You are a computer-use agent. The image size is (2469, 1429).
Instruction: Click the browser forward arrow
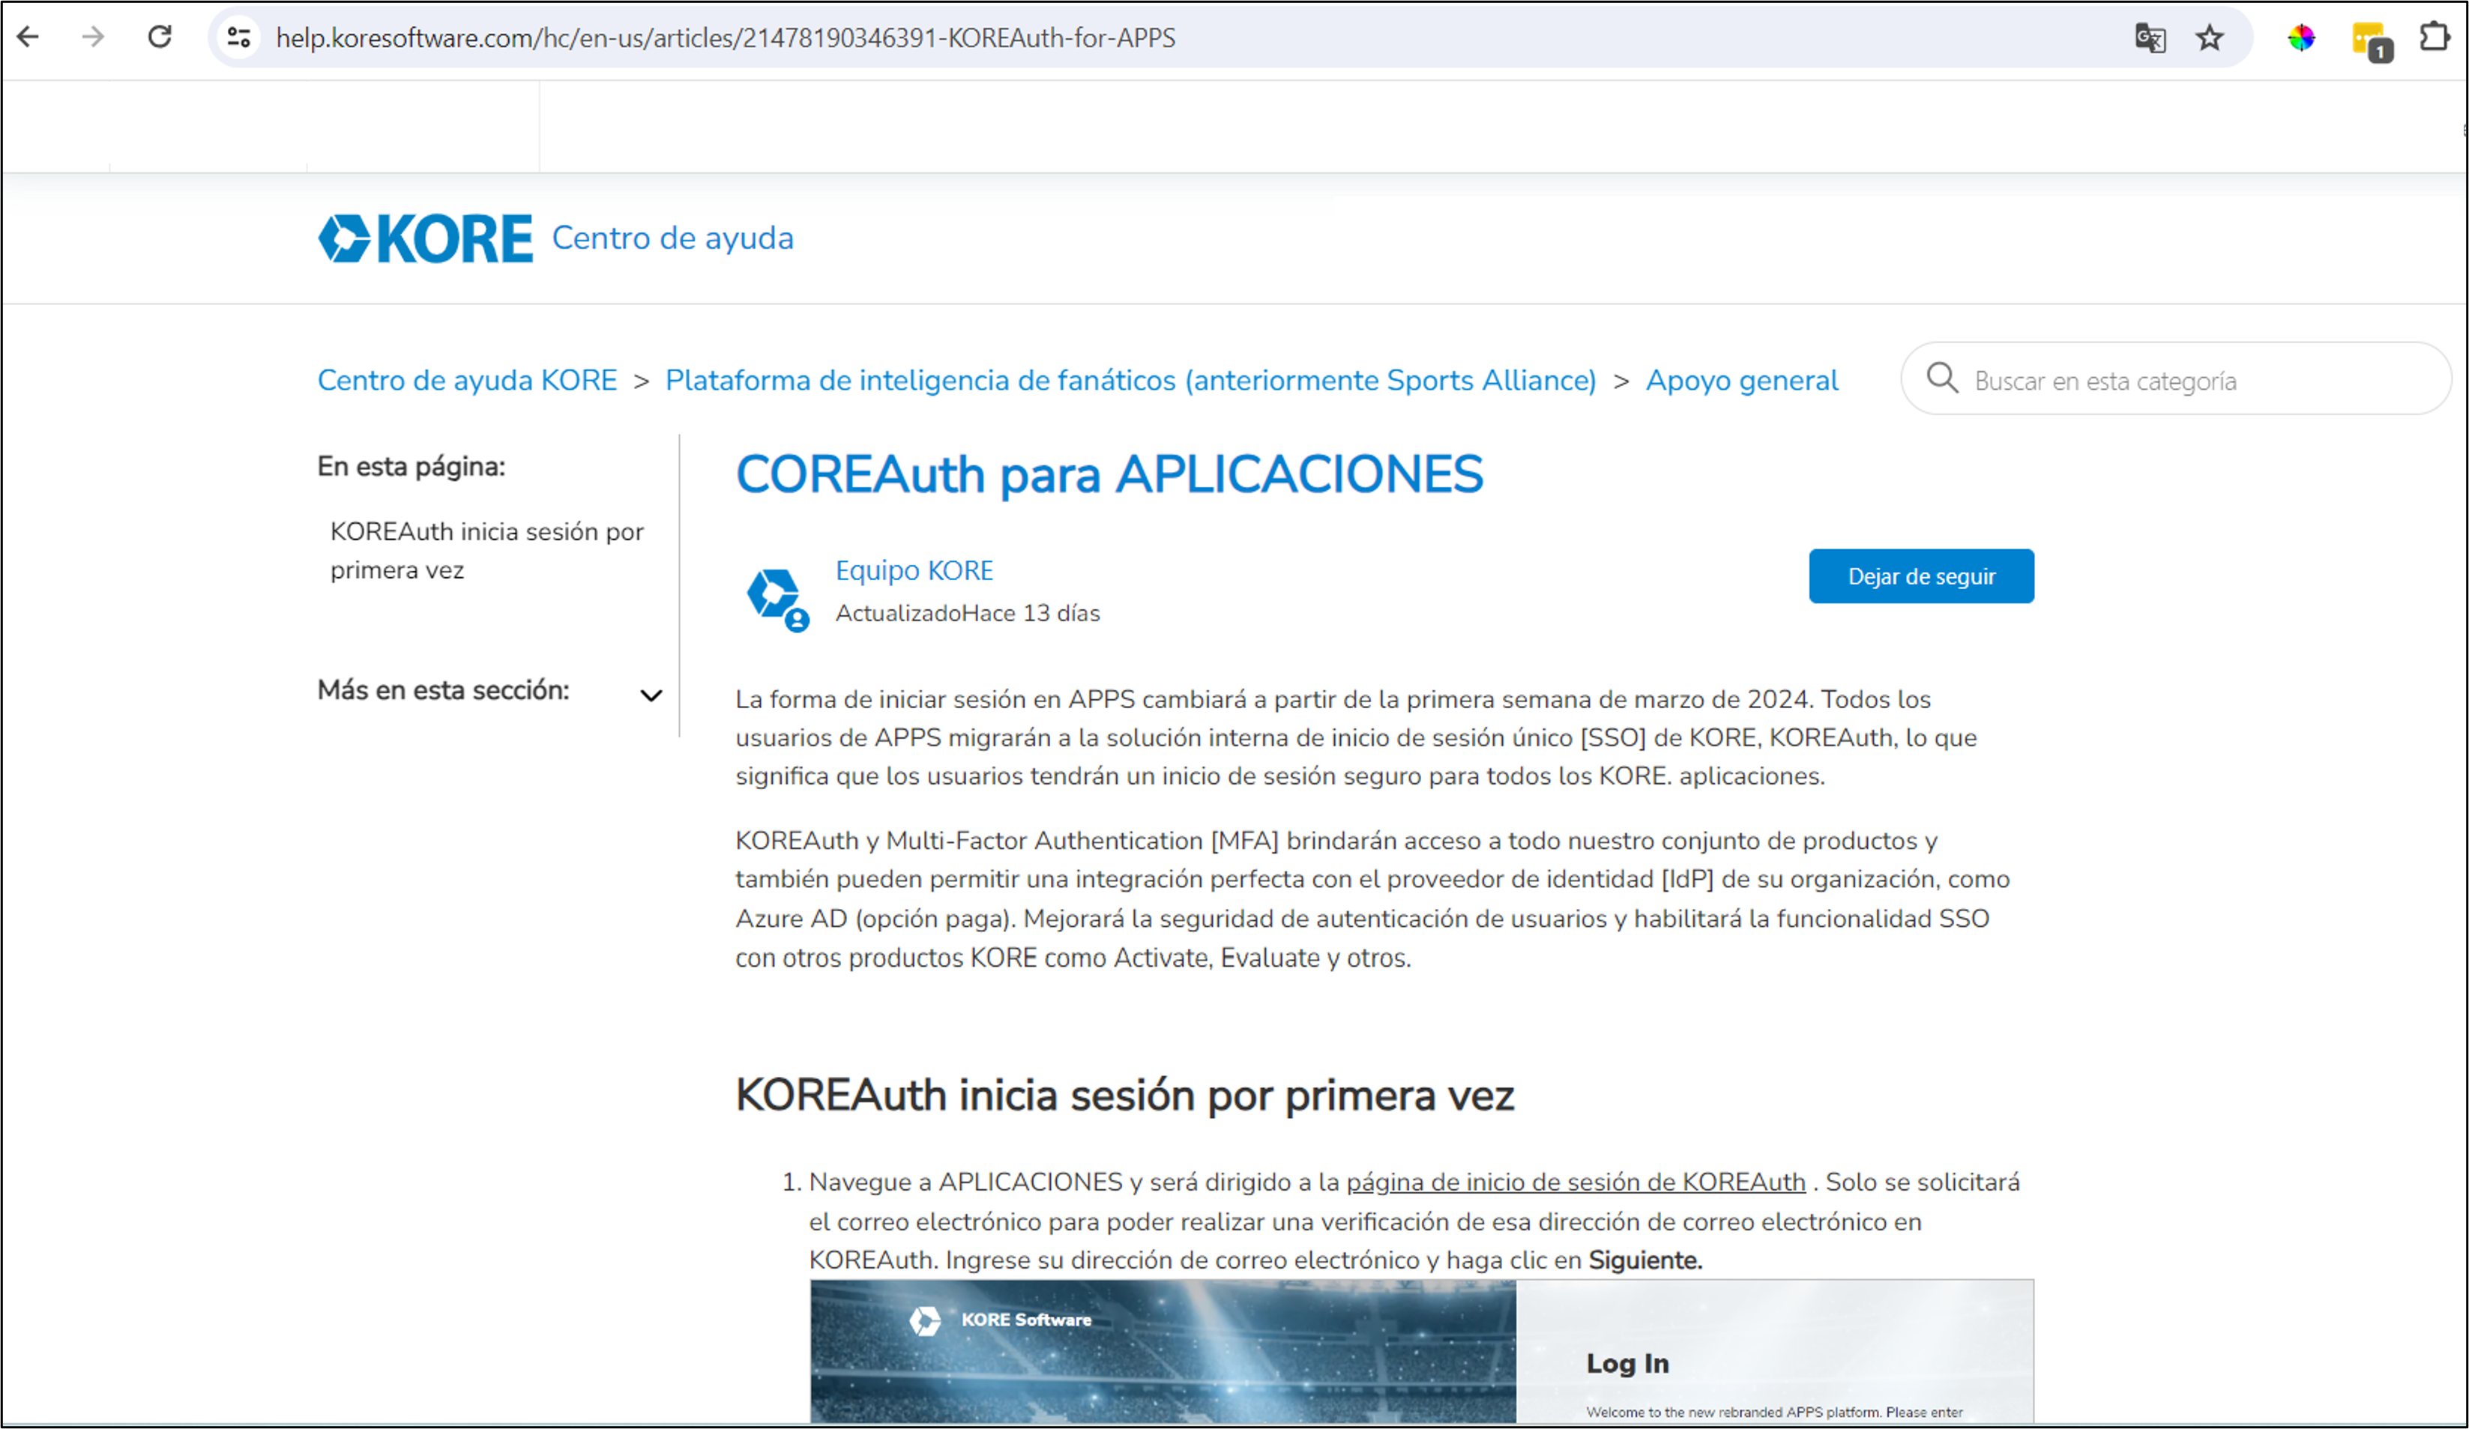(x=93, y=37)
